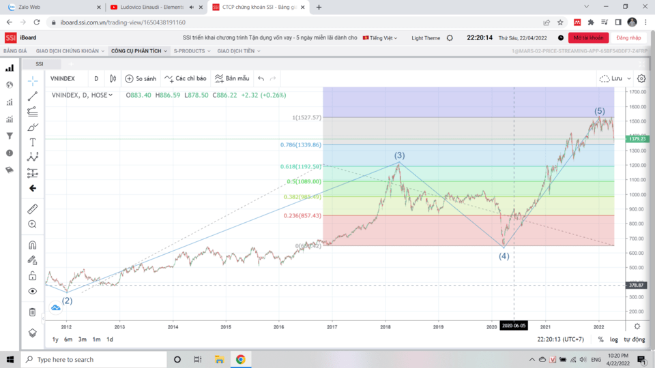
Task: Enable magnet mode for drawings
Action: [x=32, y=245]
